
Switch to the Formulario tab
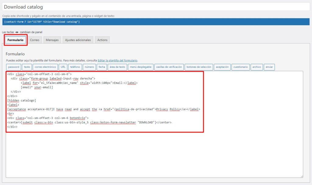tap(16, 40)
